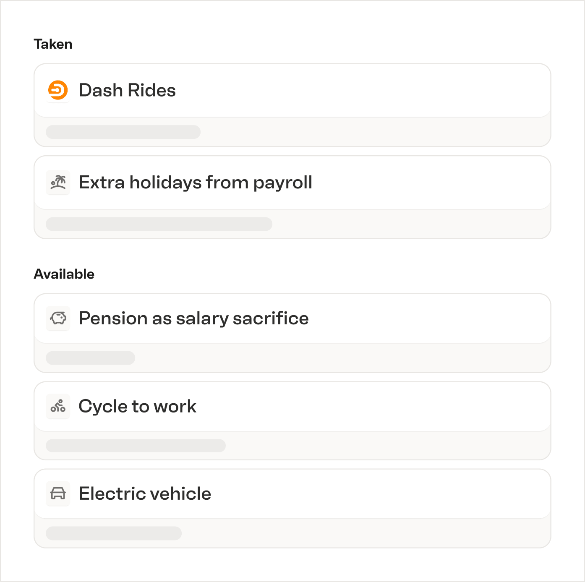Screen dimensions: 585x582
Task: Click the Taken section heading
Action: coord(53,44)
